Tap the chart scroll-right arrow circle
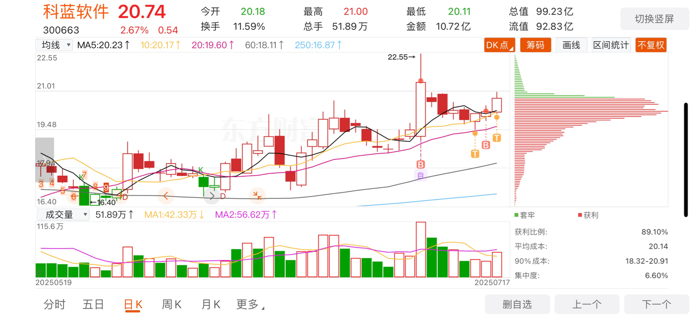 [x=212, y=196]
